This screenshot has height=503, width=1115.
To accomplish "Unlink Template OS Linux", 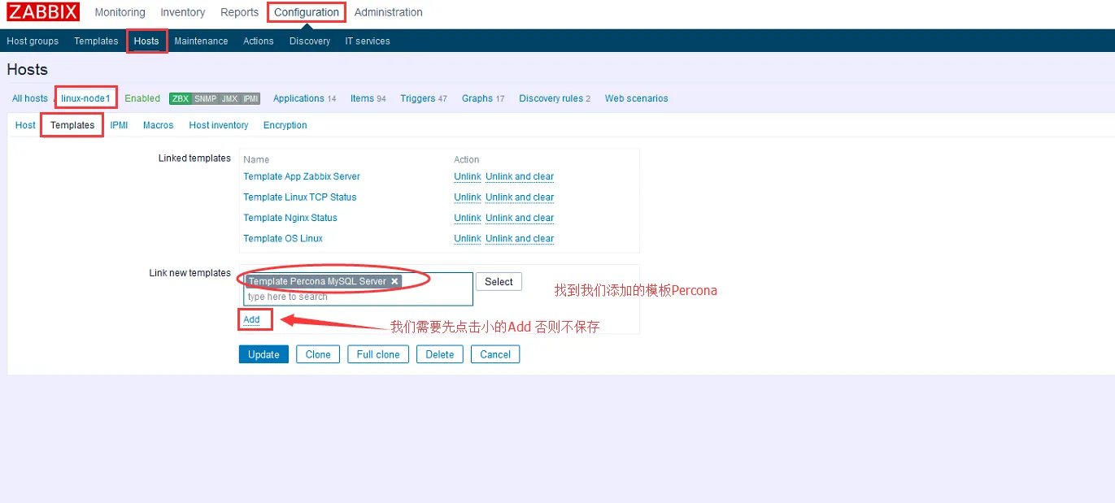I will click(468, 238).
